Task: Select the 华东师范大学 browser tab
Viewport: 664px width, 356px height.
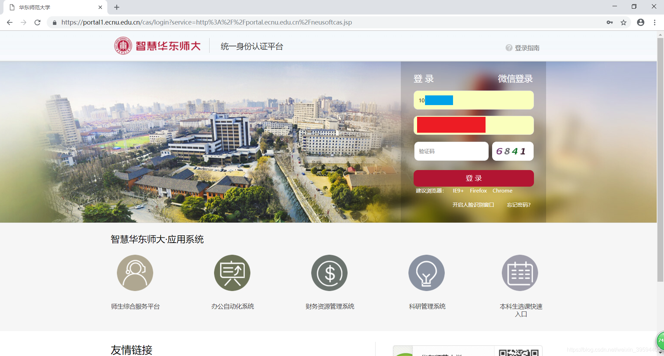Action: [x=55, y=7]
